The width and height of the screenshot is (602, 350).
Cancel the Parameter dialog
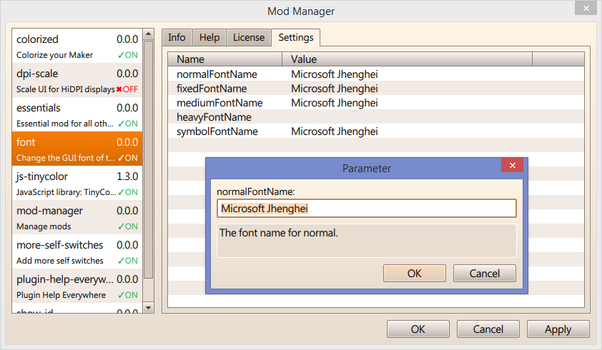click(485, 274)
